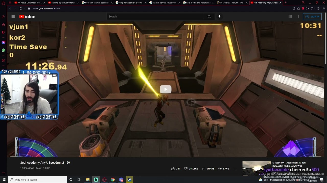The image size is (327, 183).
Task: Open the Jedi Knight II suggested thumbnail
Action: [256, 169]
